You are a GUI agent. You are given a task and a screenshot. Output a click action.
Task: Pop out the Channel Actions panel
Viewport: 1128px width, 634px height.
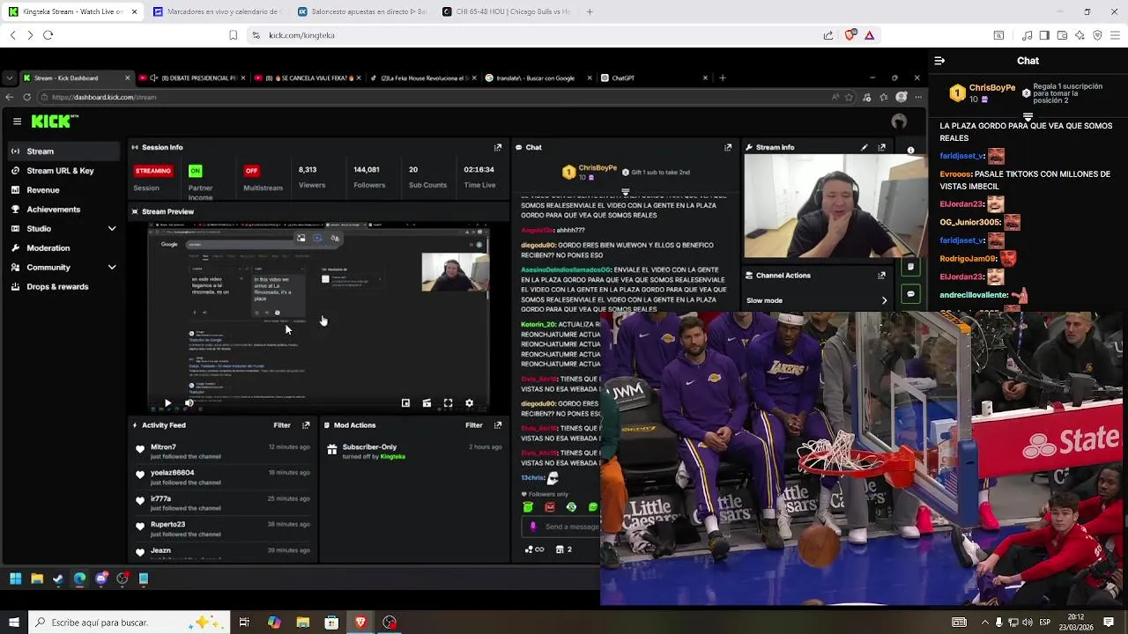point(882,275)
